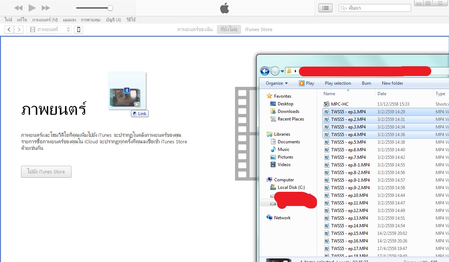The width and height of the screenshot is (449, 262).
Task: Open Local Disk (C:) in Explorer
Action: [287, 187]
